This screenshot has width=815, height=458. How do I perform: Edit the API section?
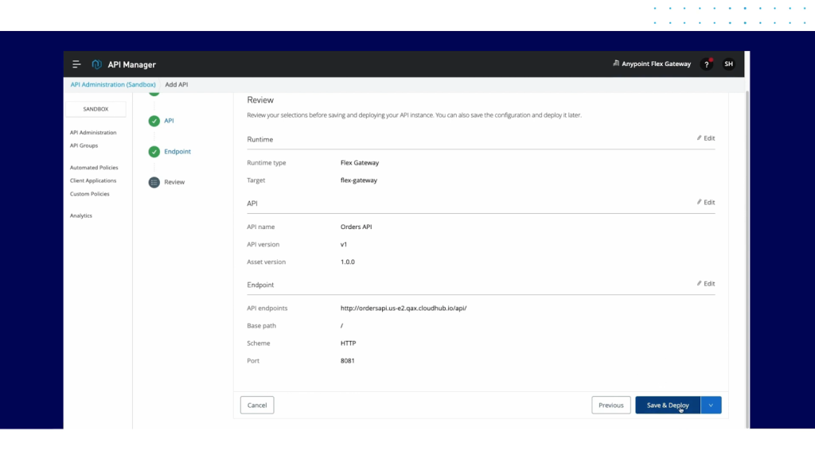click(x=706, y=203)
